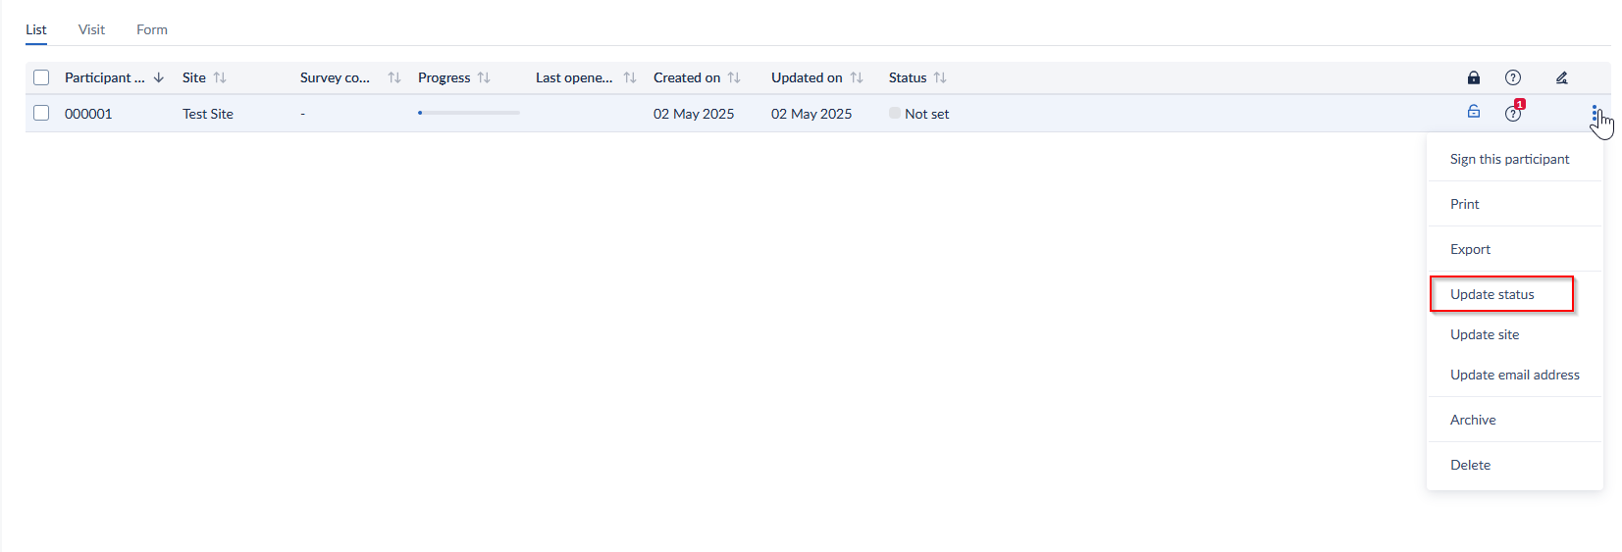Open the Form tab
The image size is (1622, 552).
click(x=152, y=29)
